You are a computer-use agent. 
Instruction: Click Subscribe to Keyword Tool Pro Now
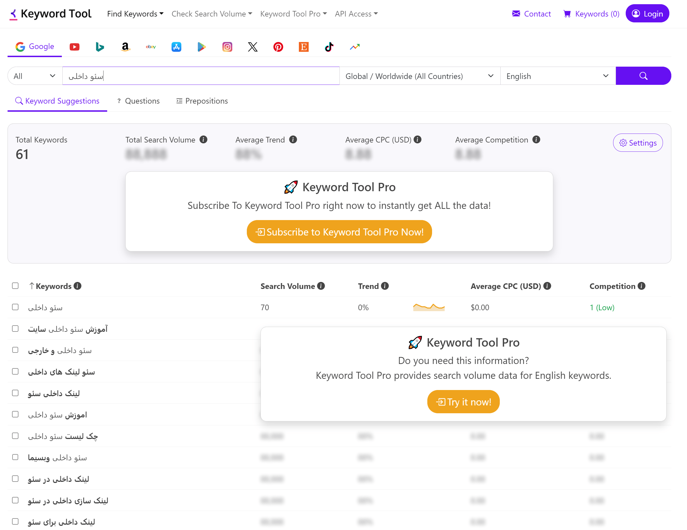(339, 232)
